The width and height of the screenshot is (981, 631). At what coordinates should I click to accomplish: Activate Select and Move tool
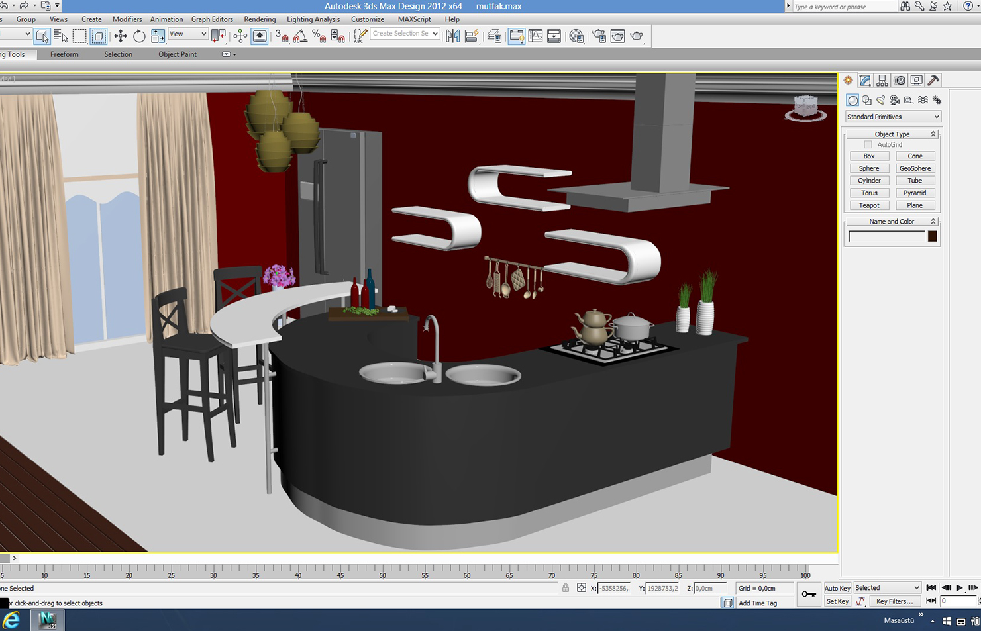click(x=120, y=36)
